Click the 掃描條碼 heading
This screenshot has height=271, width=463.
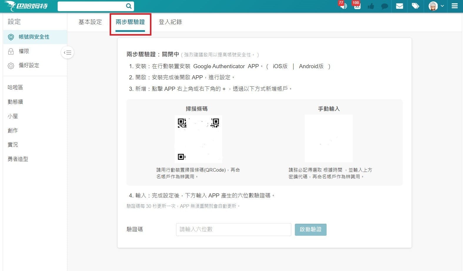click(x=197, y=109)
